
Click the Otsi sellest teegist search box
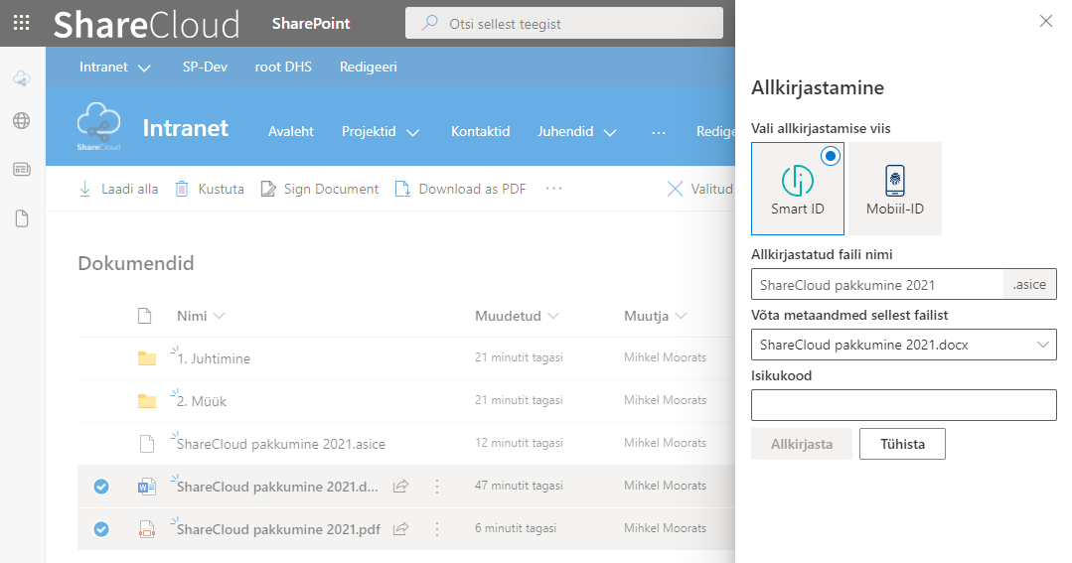point(564,23)
